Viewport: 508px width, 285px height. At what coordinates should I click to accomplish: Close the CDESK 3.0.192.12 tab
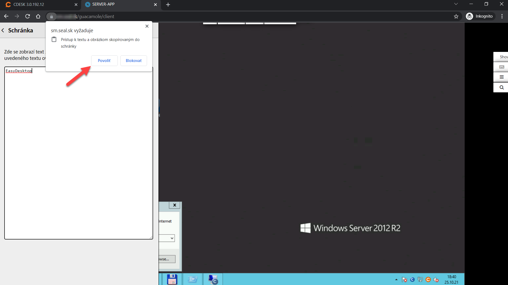pyautogui.click(x=76, y=5)
